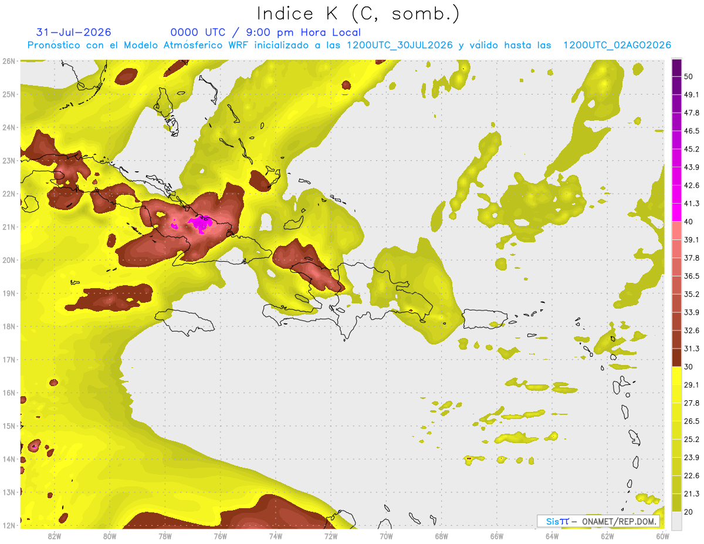Click the 'Indice K (C, somb.)' map title

358,14
